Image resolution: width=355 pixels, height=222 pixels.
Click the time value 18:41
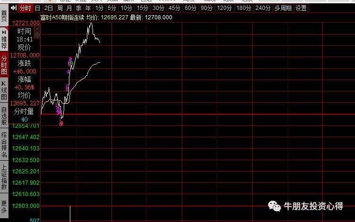coord(25,39)
